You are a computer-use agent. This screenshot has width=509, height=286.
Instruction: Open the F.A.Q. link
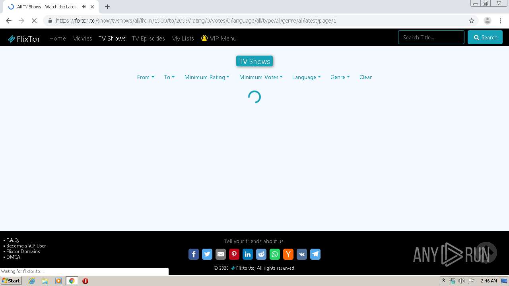[x=12, y=240]
